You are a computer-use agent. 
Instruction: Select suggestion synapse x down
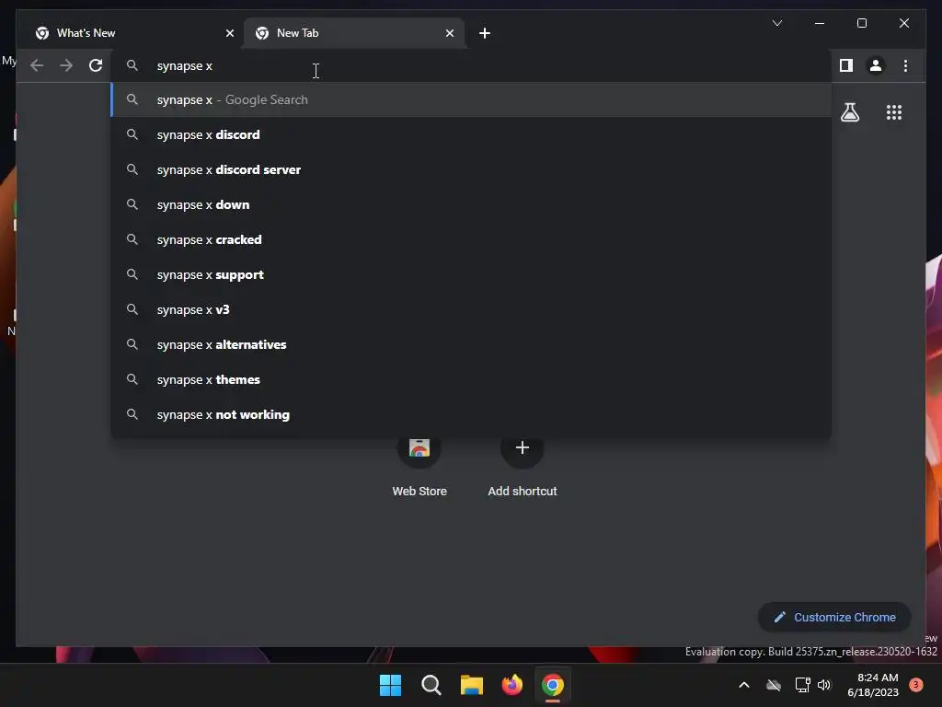tap(472, 204)
